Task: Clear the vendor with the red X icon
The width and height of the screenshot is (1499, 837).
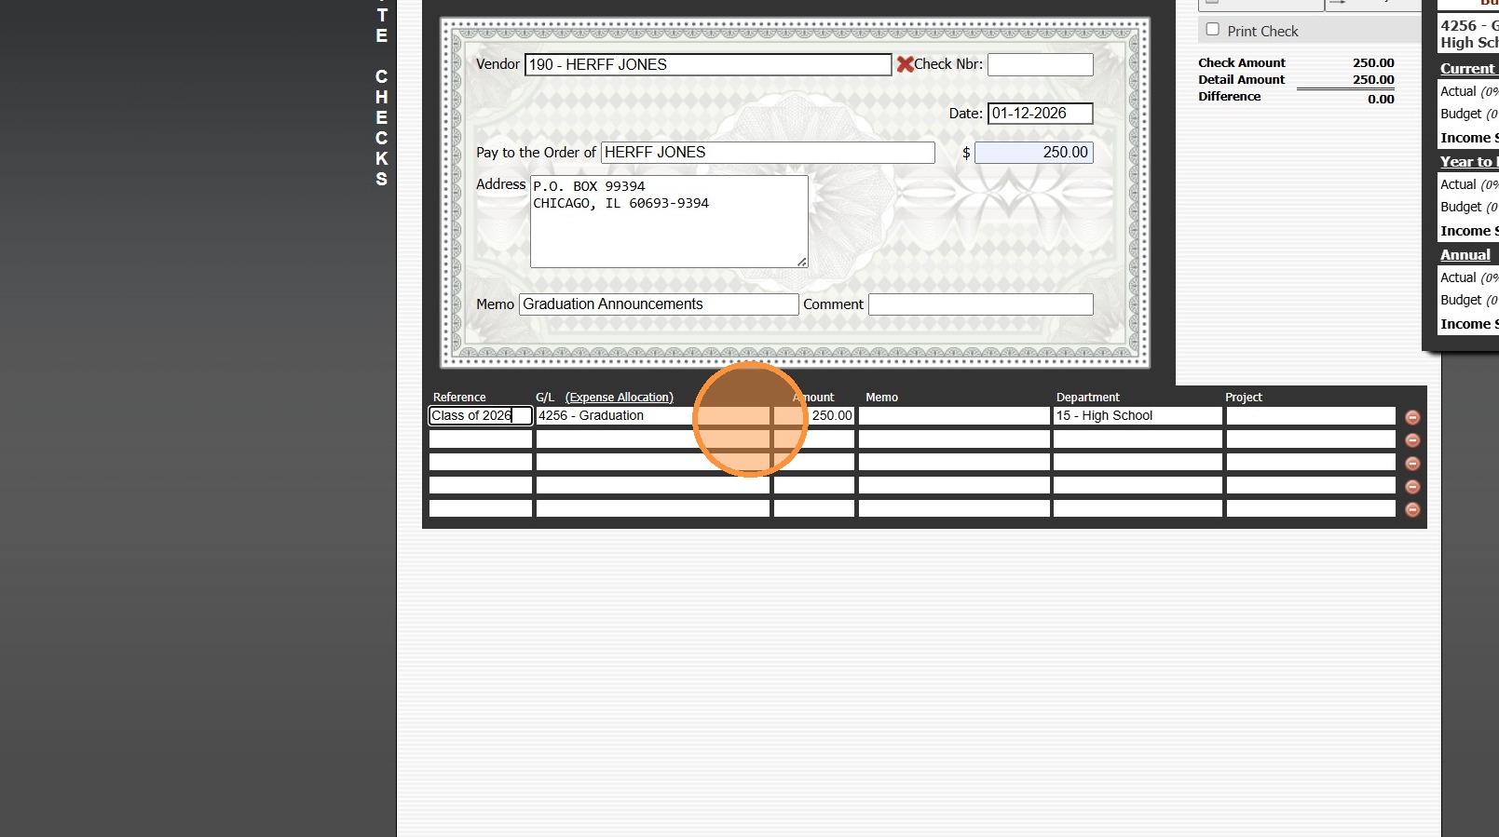Action: 905,64
